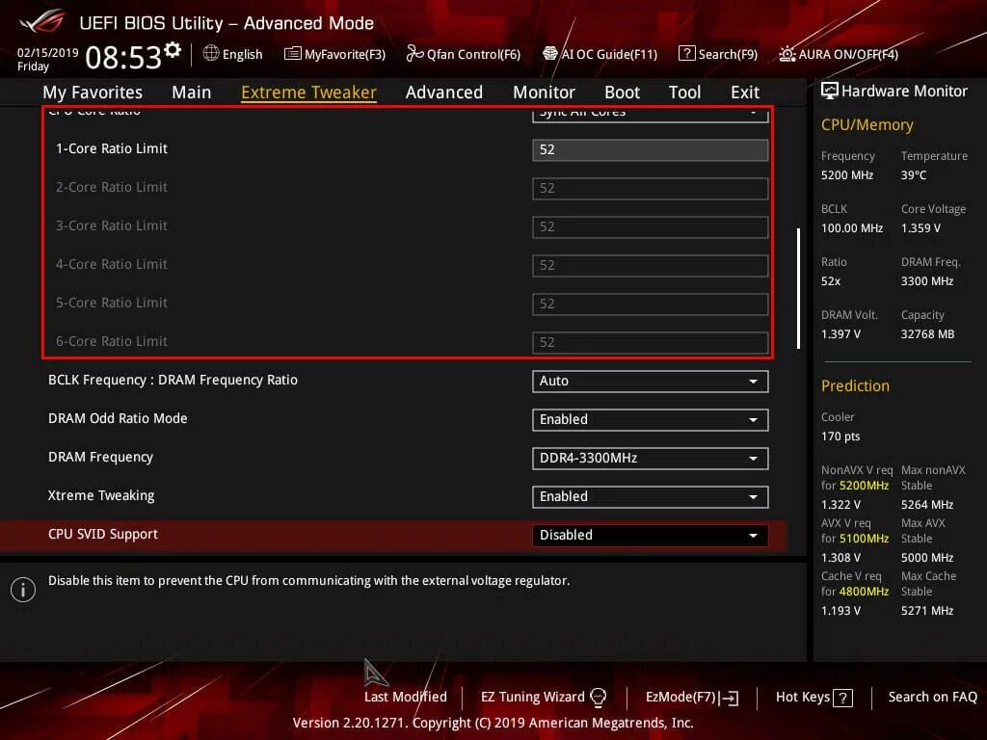This screenshot has width=987, height=740.
Task: Expand the DRAM Frequency dropdown
Action: click(651, 458)
